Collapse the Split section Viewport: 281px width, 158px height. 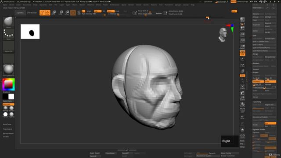[255, 36]
